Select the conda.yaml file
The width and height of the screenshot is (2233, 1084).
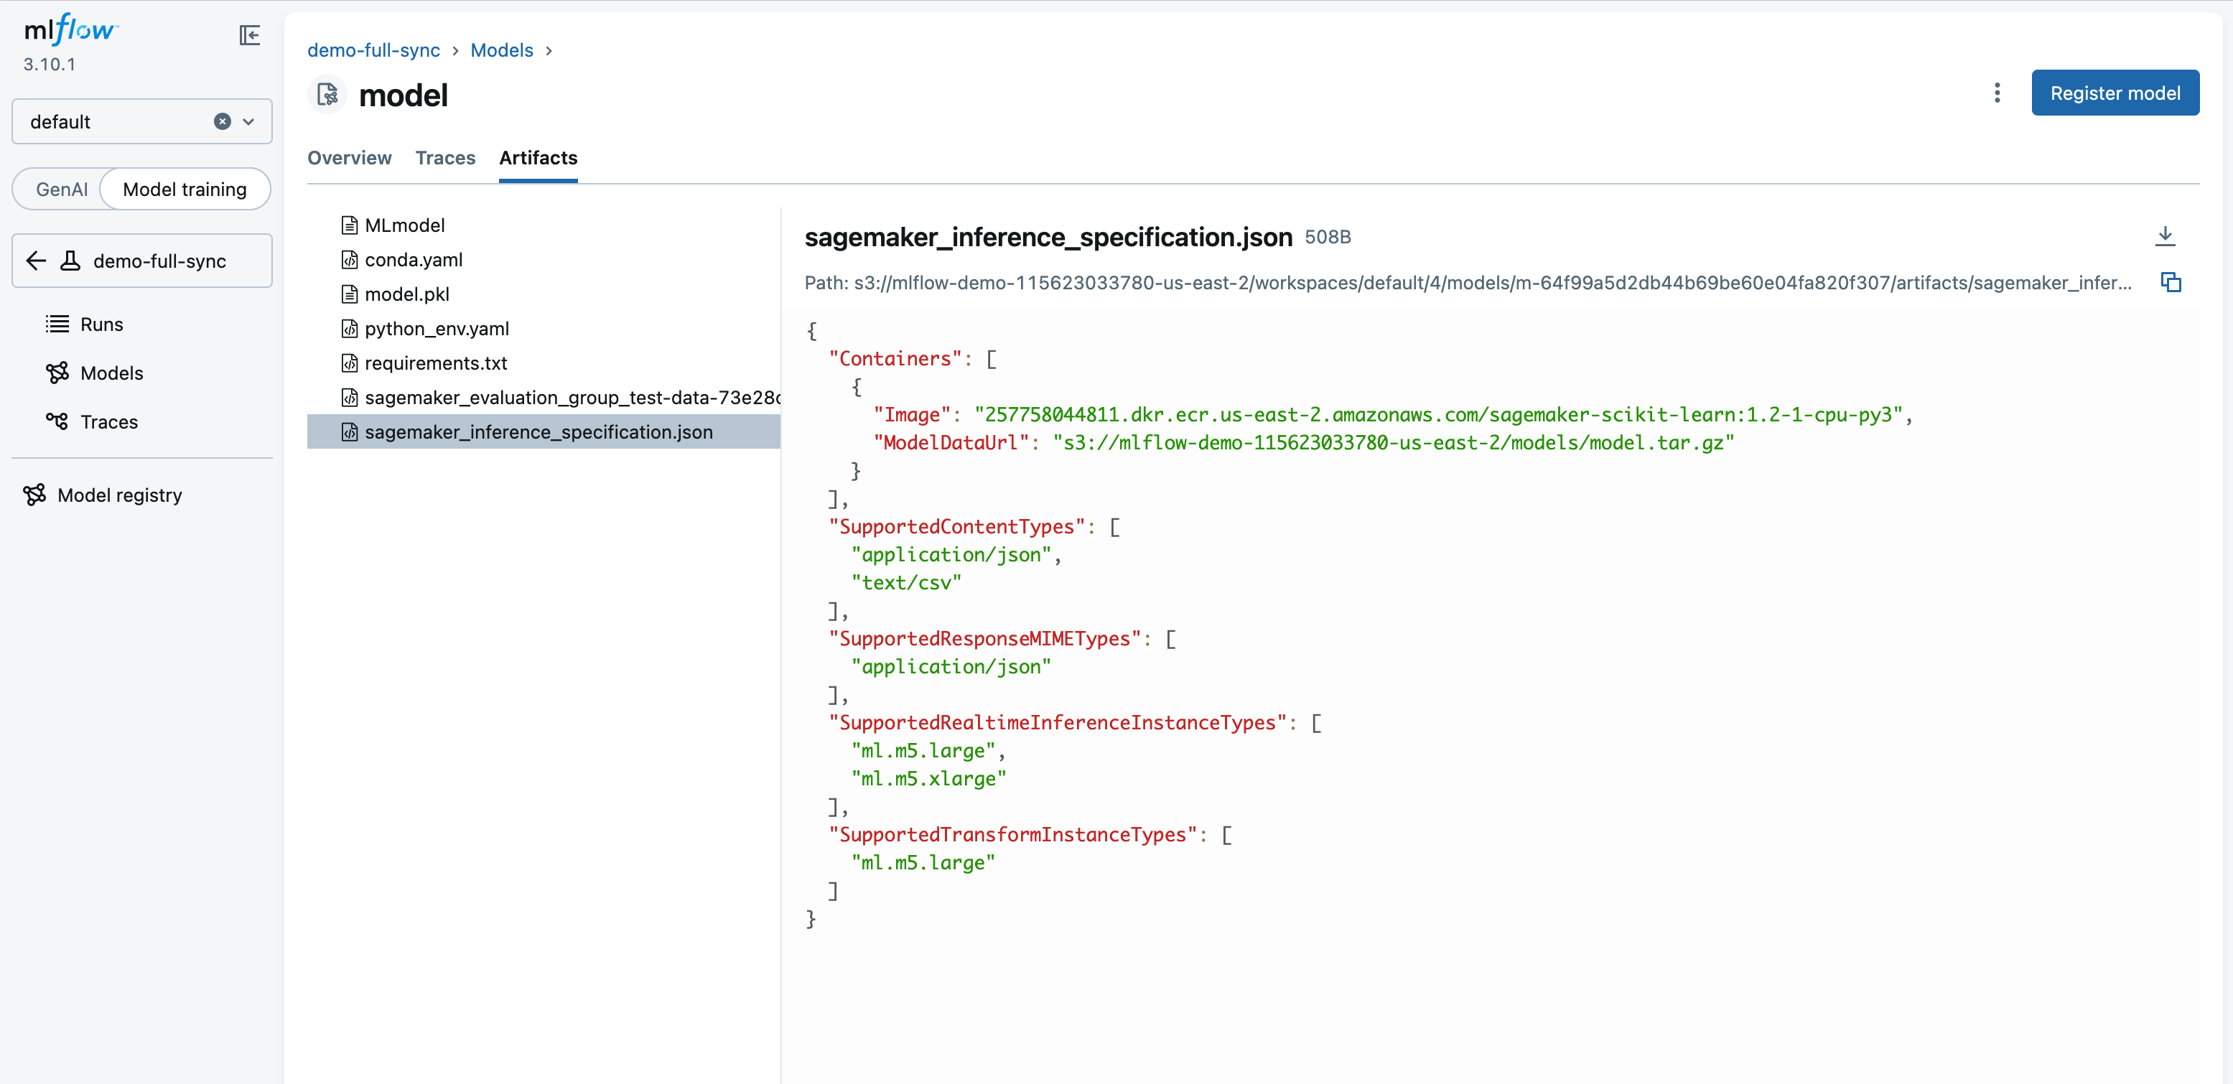[544, 260]
